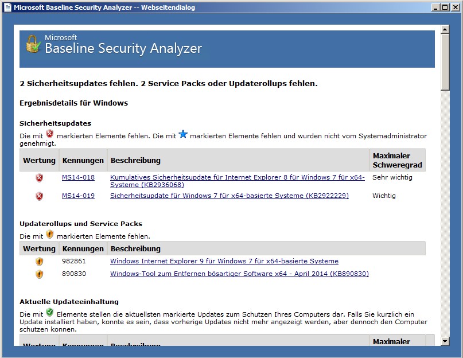Click the scrollbar down arrow

click(x=445, y=341)
